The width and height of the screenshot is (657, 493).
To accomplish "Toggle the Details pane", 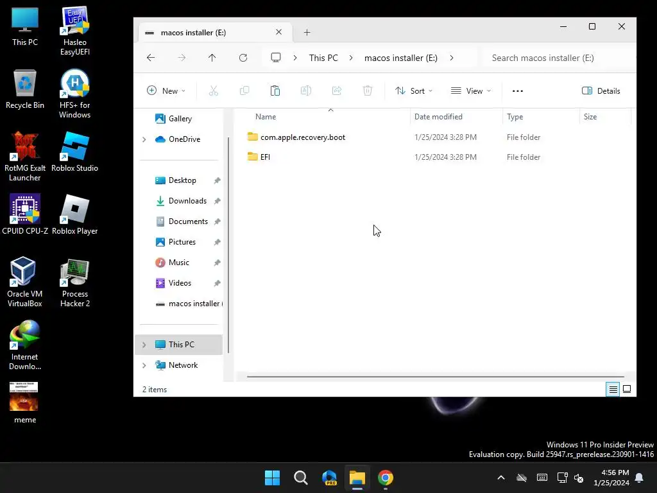I will (601, 91).
